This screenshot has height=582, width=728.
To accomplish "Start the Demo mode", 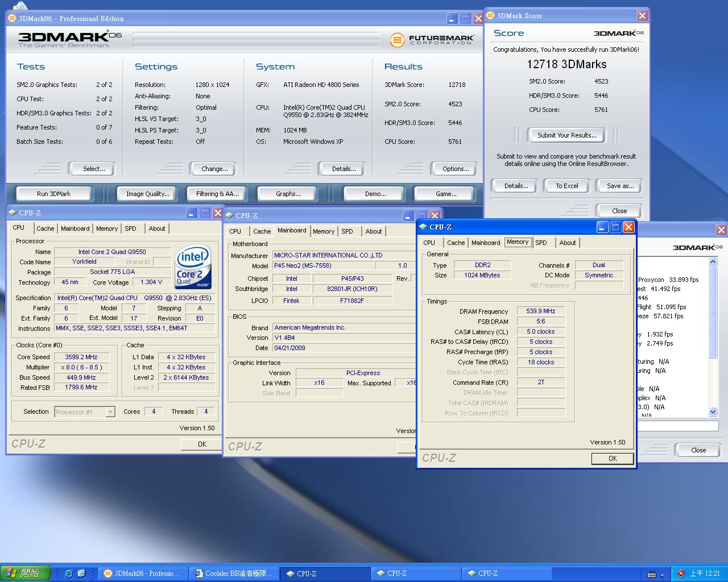I will pos(375,194).
